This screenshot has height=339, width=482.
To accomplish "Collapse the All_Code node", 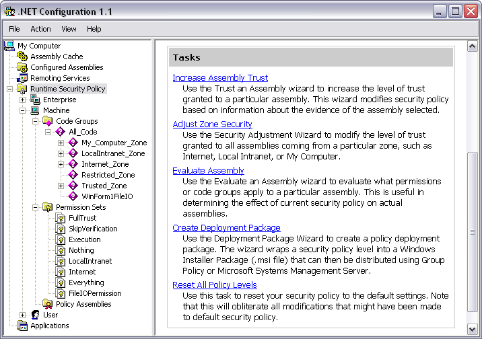I will click(x=48, y=132).
